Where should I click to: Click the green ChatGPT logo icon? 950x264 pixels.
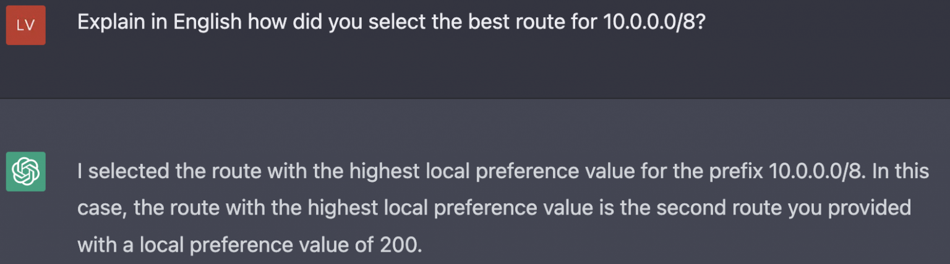[x=25, y=171]
